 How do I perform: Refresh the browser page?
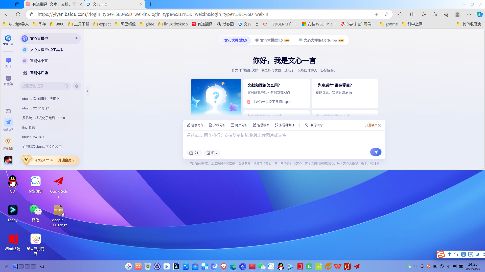[x=18, y=14]
